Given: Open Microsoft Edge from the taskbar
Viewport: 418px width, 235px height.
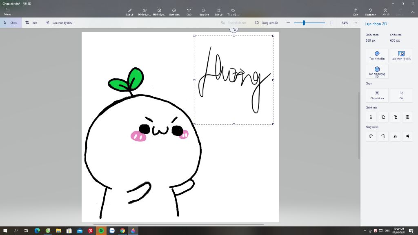Looking at the screenshot, I should tap(37, 231).
